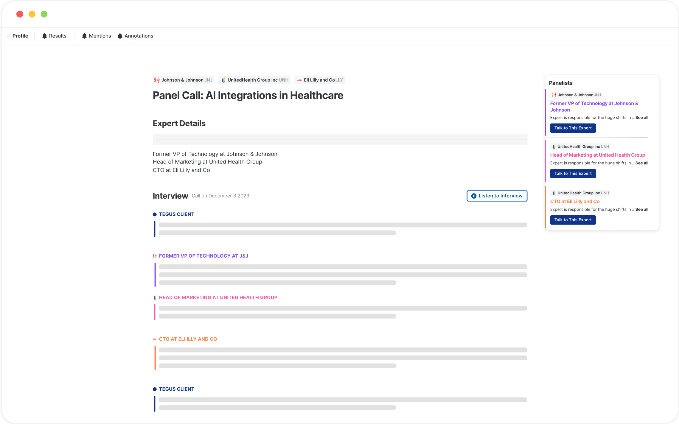Click the empty gray Expert Details bar
The image size is (679, 424).
pyautogui.click(x=340, y=139)
